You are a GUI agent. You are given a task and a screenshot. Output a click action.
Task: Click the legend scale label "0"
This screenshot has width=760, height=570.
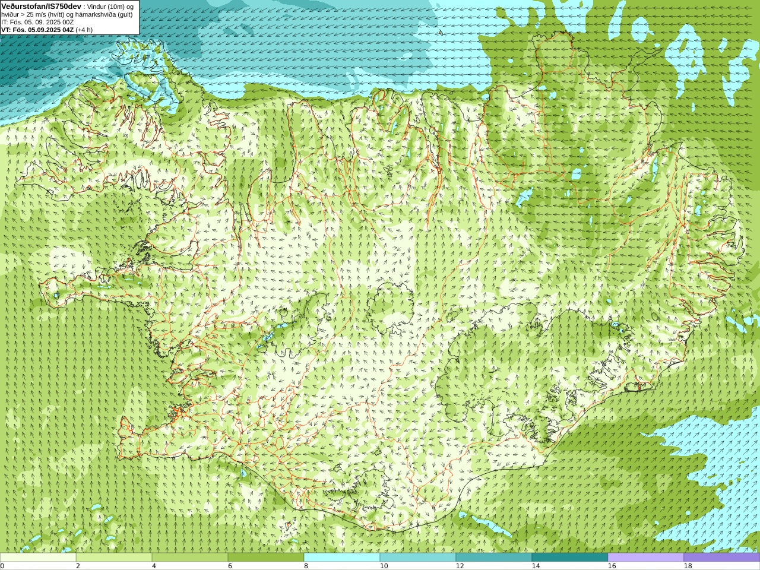pos(2,566)
